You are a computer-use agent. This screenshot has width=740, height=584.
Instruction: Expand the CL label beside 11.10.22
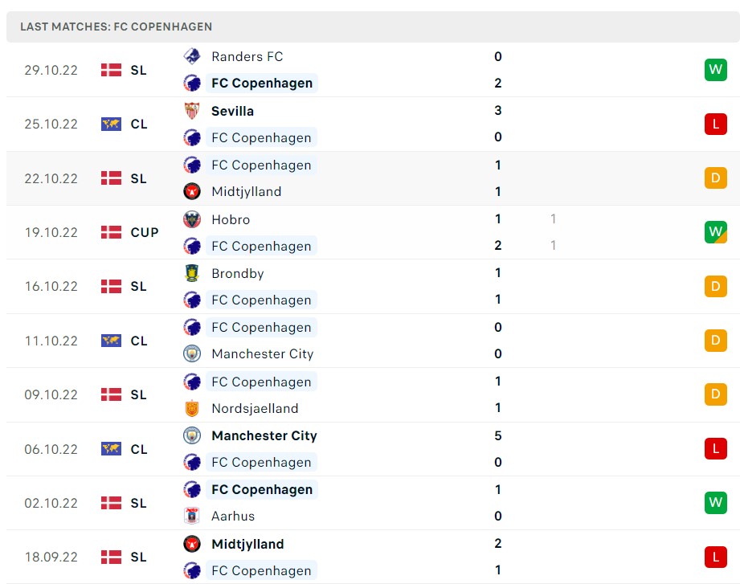(138, 341)
